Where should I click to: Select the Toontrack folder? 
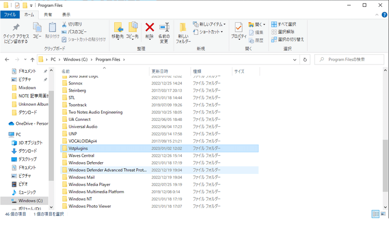(x=159, y=105)
